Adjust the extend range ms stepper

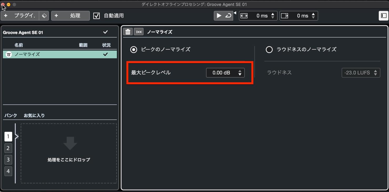coord(273,16)
